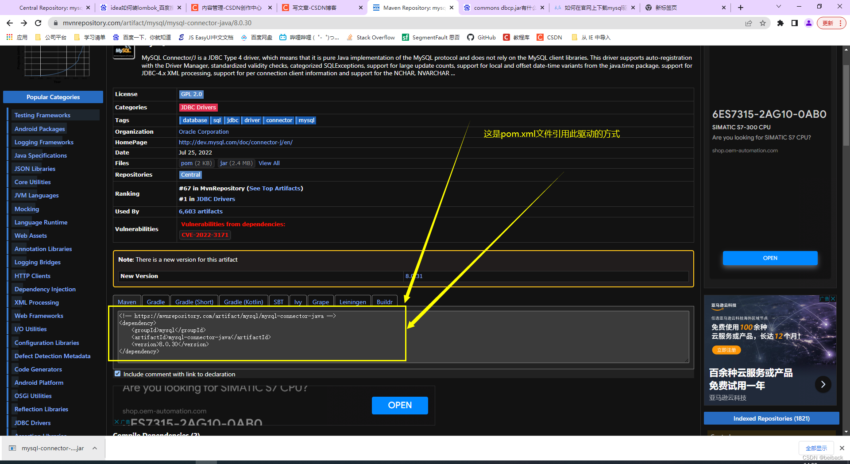Viewport: 850px width, 464px height.
Task: Close the Amazon cloud advertisement
Action: pyautogui.click(x=833, y=299)
